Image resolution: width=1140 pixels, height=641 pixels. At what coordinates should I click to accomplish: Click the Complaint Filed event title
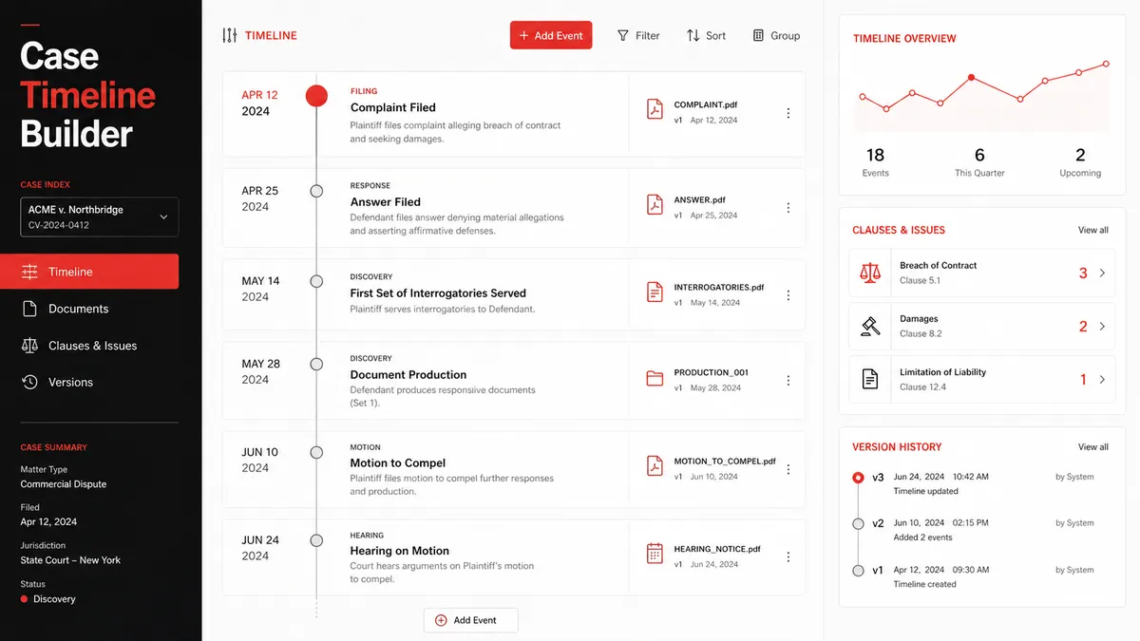tap(393, 107)
